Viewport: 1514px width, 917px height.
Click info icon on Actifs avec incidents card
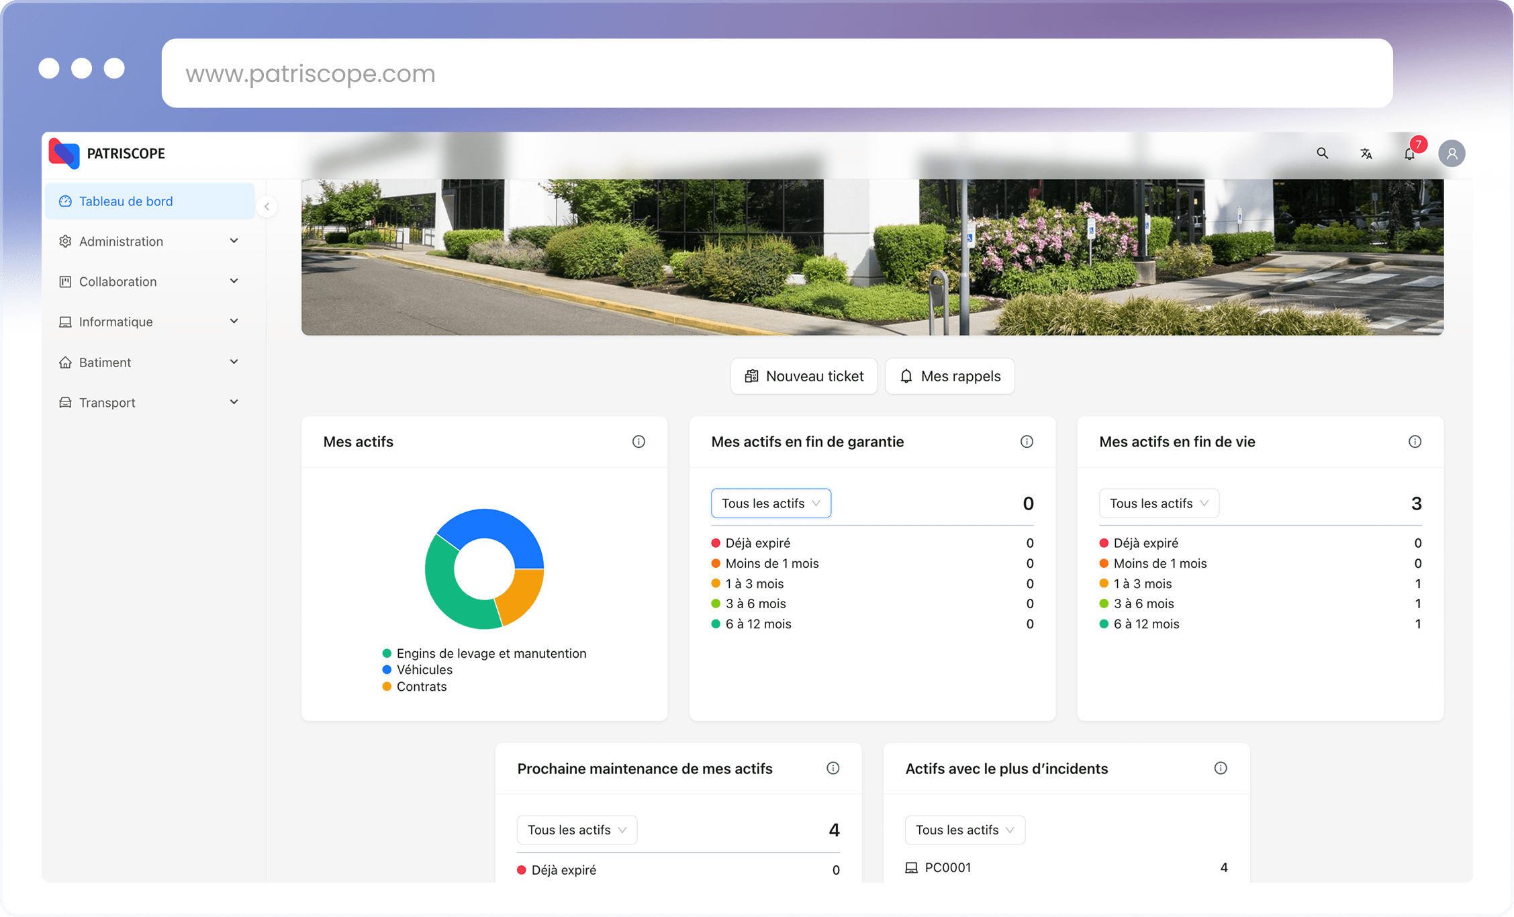point(1221,768)
